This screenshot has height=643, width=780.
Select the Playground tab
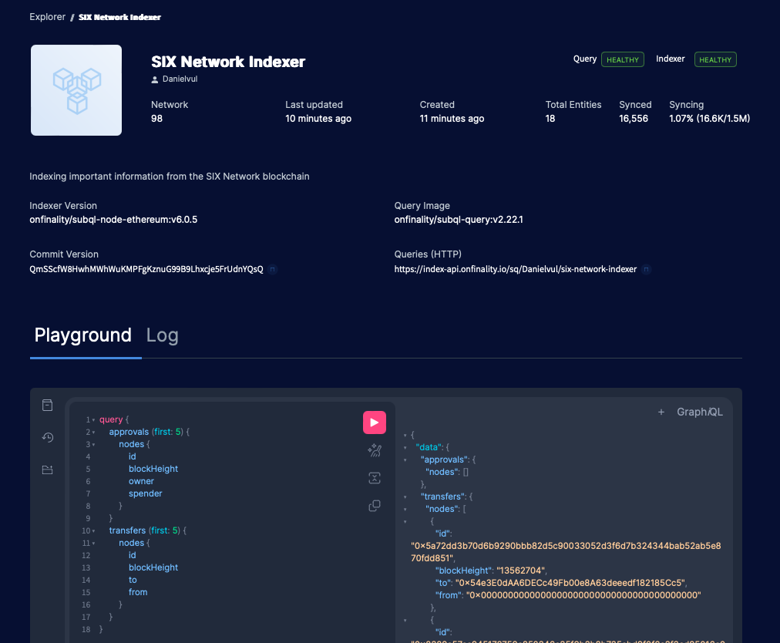click(83, 335)
